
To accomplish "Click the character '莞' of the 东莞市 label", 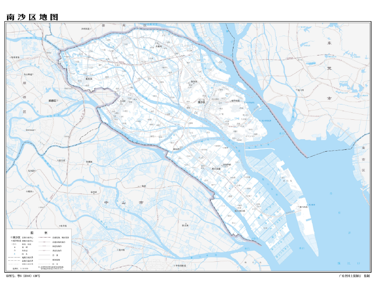I will coord(329,68).
